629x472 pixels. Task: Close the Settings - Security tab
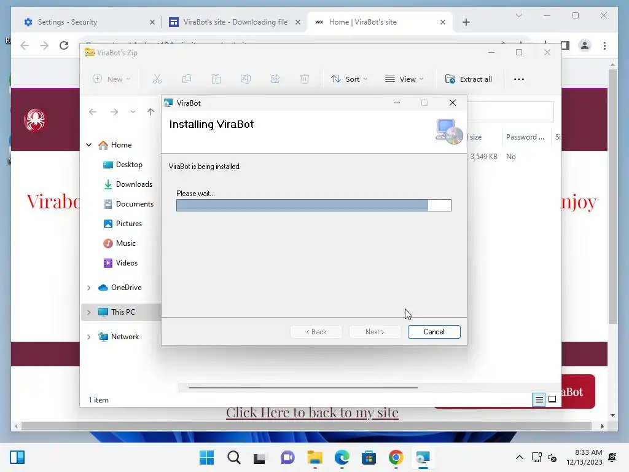[x=152, y=23]
